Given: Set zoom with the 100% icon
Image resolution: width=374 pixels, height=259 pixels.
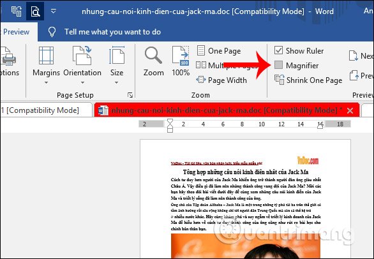Looking at the screenshot, I should click(181, 56).
